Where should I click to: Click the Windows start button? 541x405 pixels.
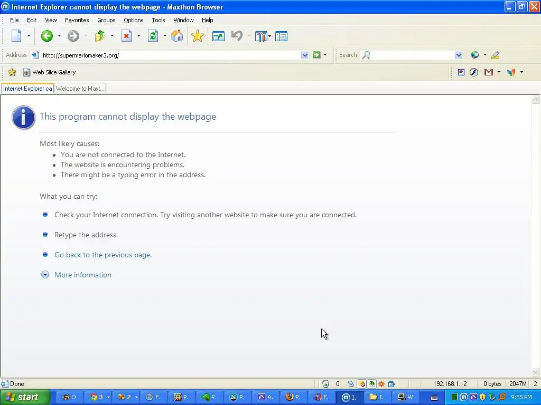coord(24,397)
